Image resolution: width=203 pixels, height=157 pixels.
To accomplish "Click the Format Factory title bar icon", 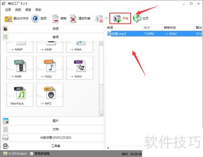I will pyautogui.click(x=4, y=4).
